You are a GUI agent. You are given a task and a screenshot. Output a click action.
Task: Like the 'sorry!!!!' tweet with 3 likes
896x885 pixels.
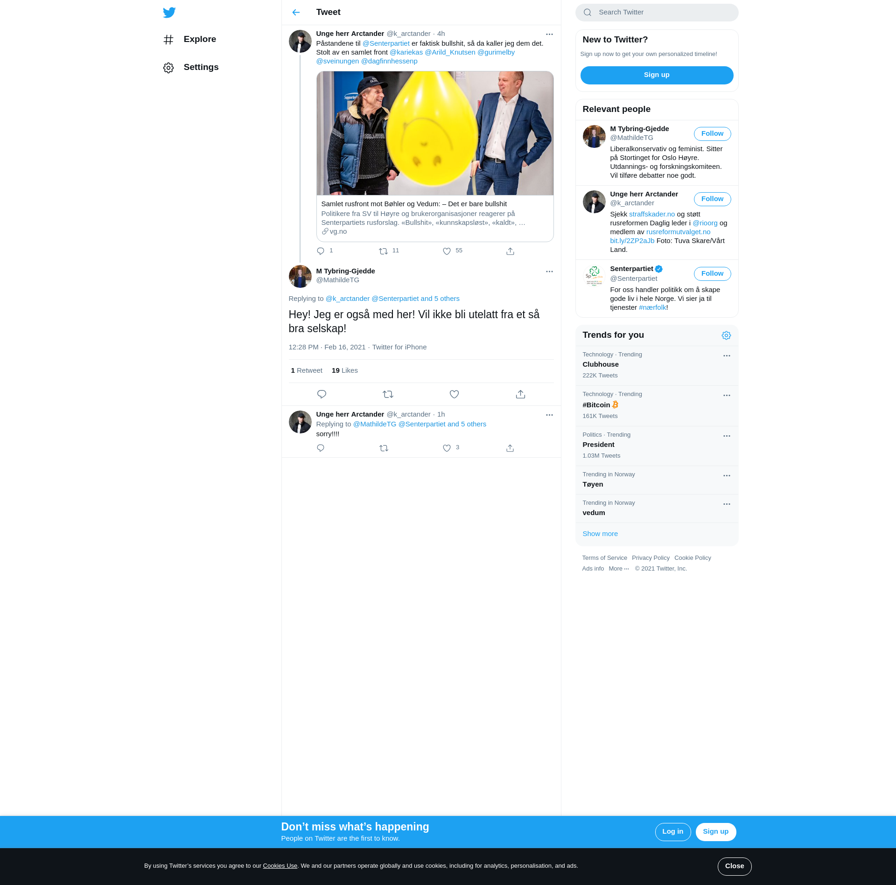pyautogui.click(x=447, y=448)
